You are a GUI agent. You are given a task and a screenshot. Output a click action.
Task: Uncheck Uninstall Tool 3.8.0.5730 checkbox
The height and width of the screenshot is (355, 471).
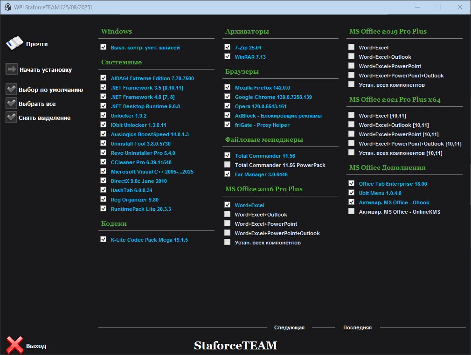[x=104, y=143]
